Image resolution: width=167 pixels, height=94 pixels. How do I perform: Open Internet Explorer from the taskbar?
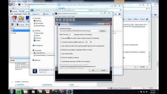tap(19, 92)
